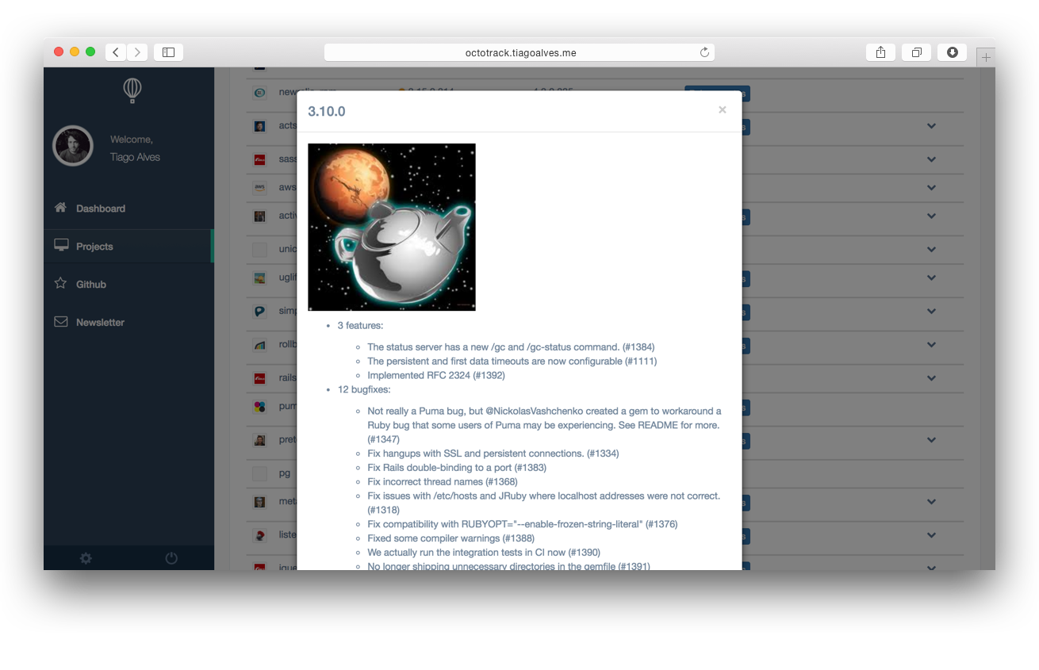This screenshot has height=670, width=1039.
Task: Select Projects in the sidebar
Action: [x=128, y=247]
